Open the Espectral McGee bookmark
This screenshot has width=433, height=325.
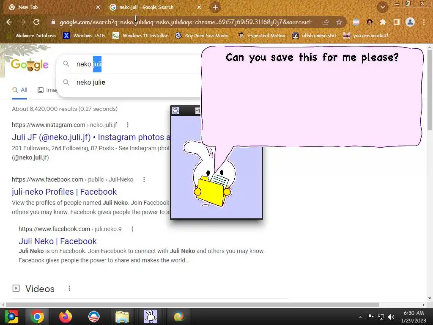tap(262, 36)
